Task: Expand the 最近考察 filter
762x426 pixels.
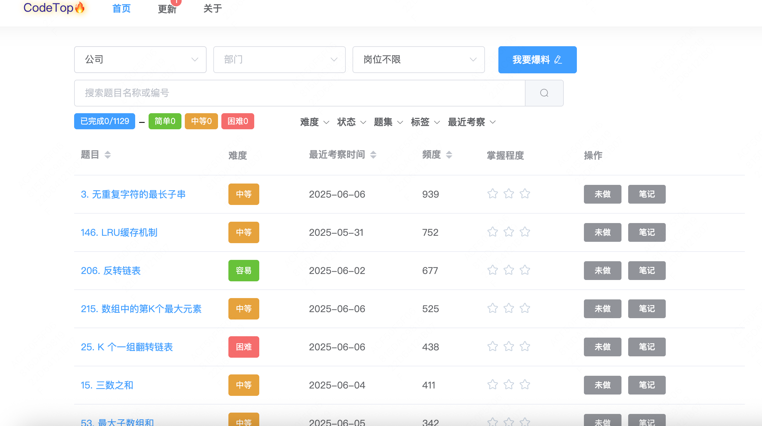Action: [x=472, y=122]
